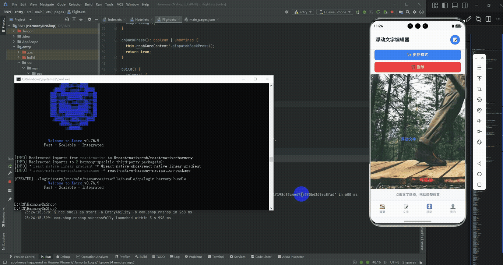Screen dimensions: 503x265
Task: Expand the .hvigor folder
Action: [x=14, y=31]
